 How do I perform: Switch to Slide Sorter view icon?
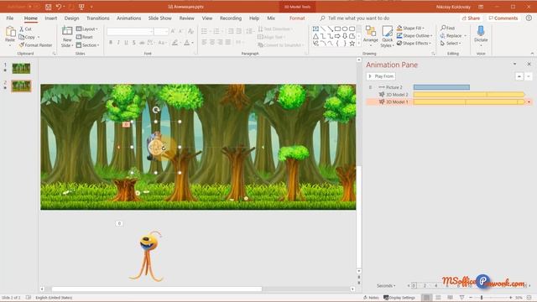point(438,298)
